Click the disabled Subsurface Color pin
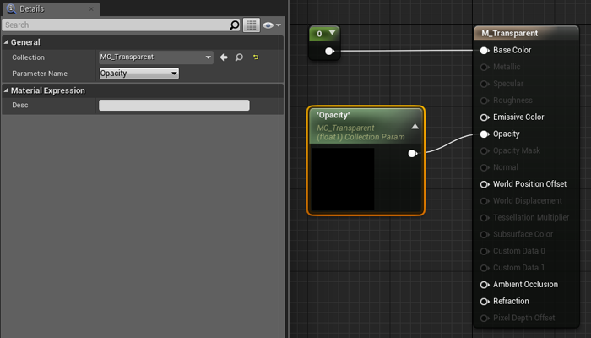This screenshot has width=591, height=338. point(485,235)
